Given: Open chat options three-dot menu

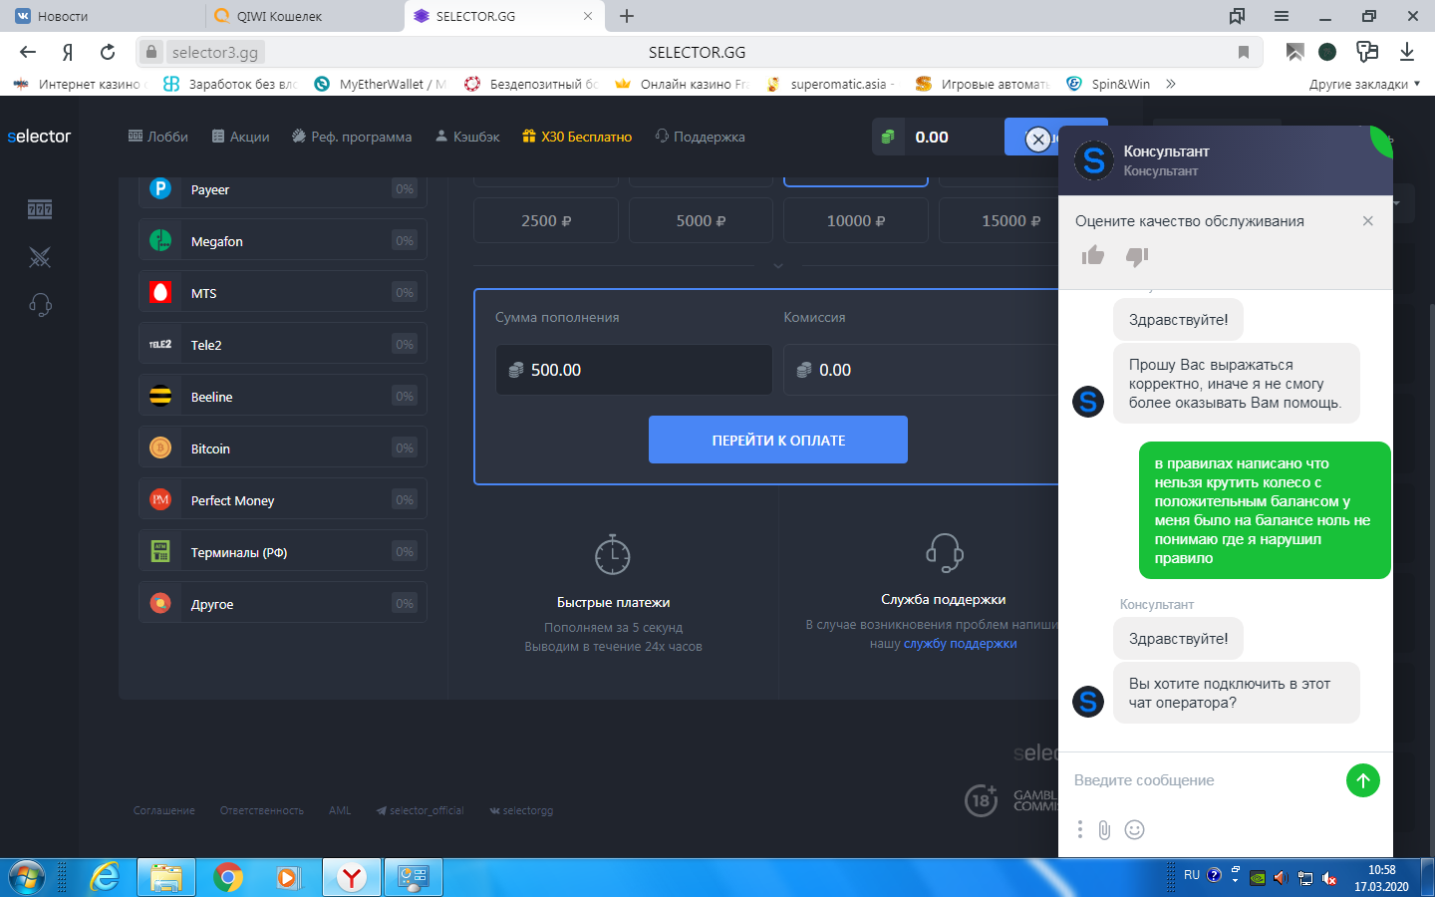Looking at the screenshot, I should [1079, 830].
